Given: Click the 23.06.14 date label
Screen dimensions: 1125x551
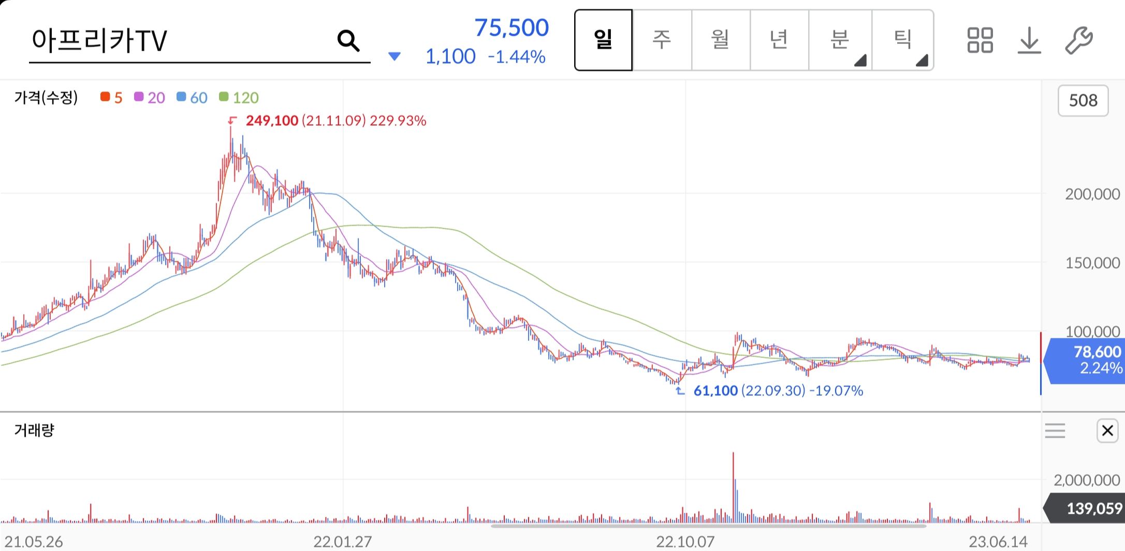Looking at the screenshot, I should 998,542.
